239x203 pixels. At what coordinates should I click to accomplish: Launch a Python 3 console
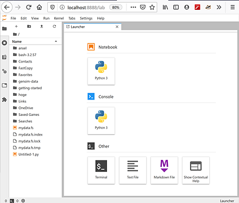[x=101, y=121]
